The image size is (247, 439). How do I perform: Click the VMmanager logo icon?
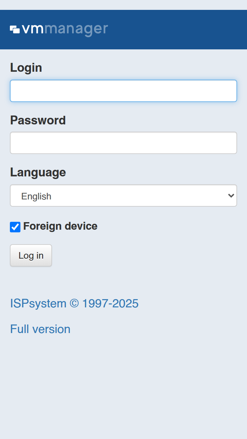coord(15,29)
